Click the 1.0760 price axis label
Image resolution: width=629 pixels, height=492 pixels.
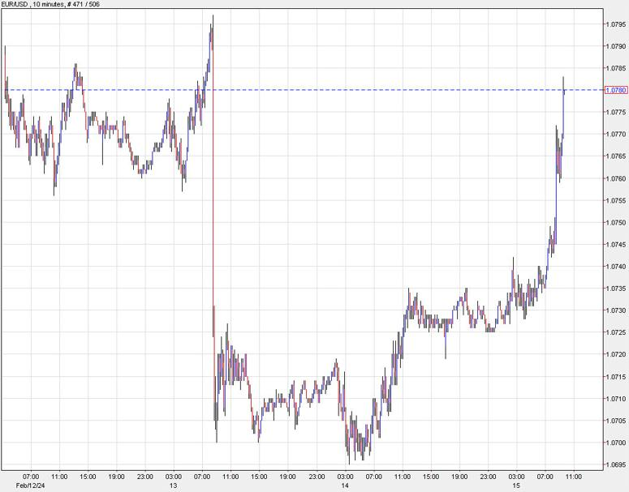(616, 178)
